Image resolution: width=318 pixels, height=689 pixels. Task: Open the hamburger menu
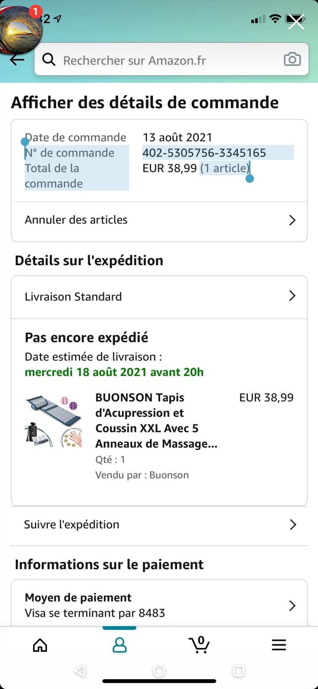point(279,645)
